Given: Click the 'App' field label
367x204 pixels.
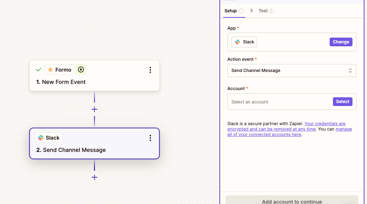Looking at the screenshot, I should pos(231,28).
